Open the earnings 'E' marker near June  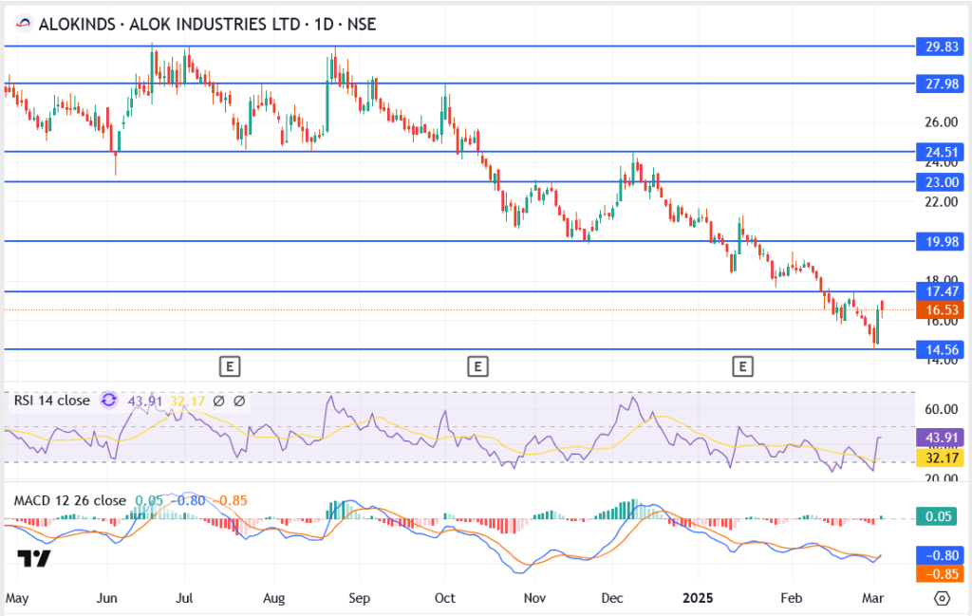pos(228,364)
